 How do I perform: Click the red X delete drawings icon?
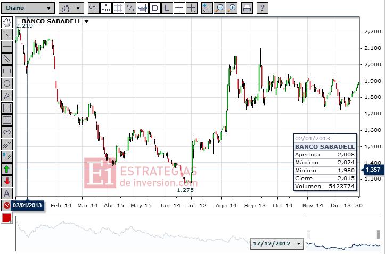click(x=7, y=206)
